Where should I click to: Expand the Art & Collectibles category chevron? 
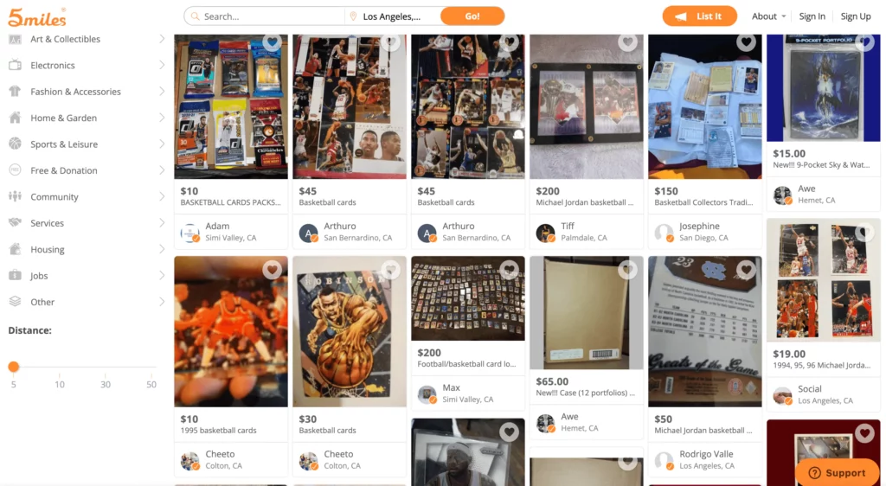click(x=162, y=39)
